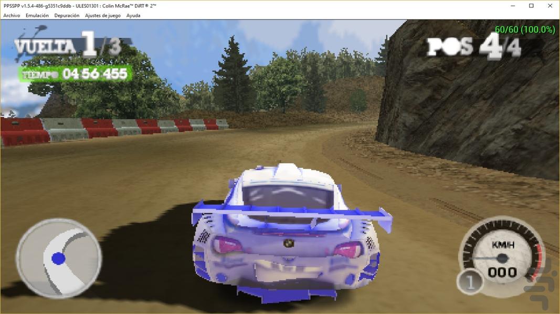Screen dimensions: 560x314
Task: Click the blue player dot on minimap
Action: (58, 259)
